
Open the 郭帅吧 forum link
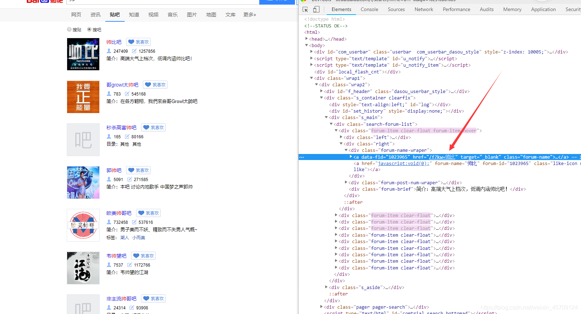point(114,170)
